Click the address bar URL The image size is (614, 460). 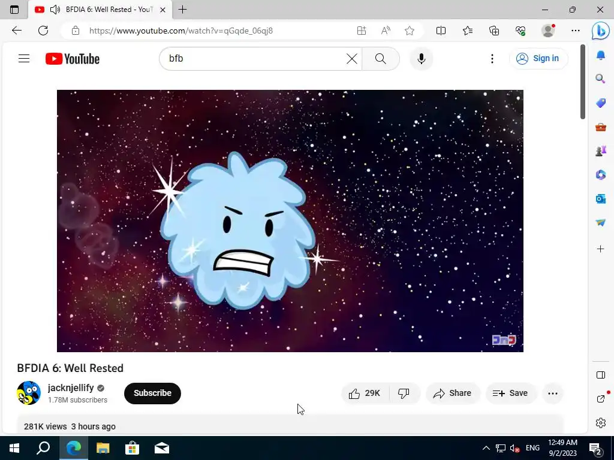click(x=181, y=31)
